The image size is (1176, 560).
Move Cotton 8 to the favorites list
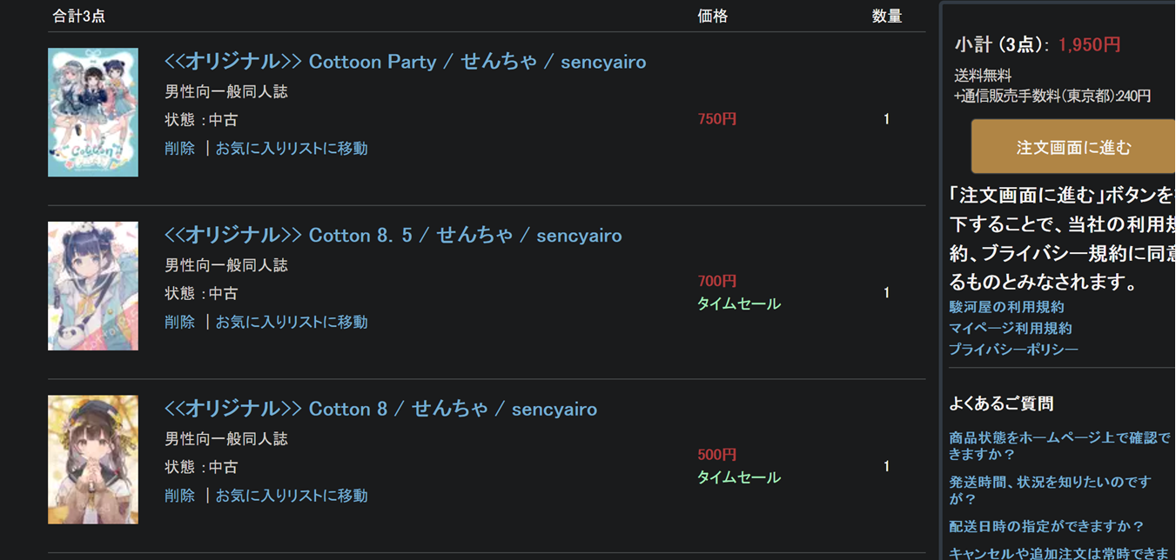292,496
